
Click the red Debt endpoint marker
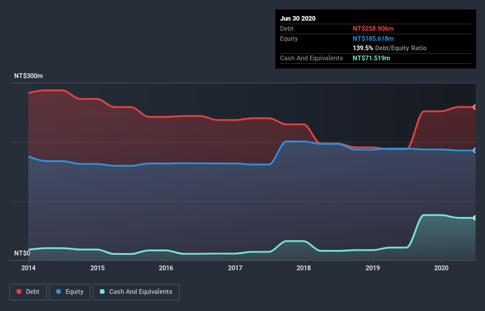click(475, 107)
